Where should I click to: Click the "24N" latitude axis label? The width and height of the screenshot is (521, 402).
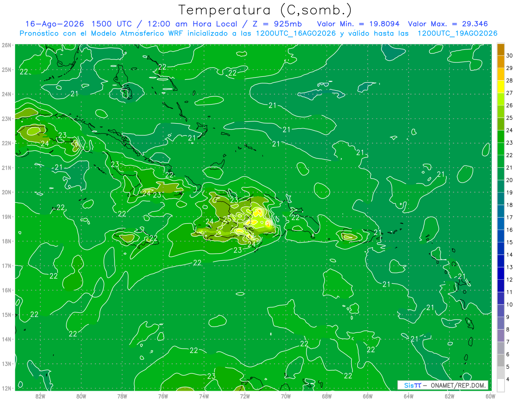(x=6, y=94)
